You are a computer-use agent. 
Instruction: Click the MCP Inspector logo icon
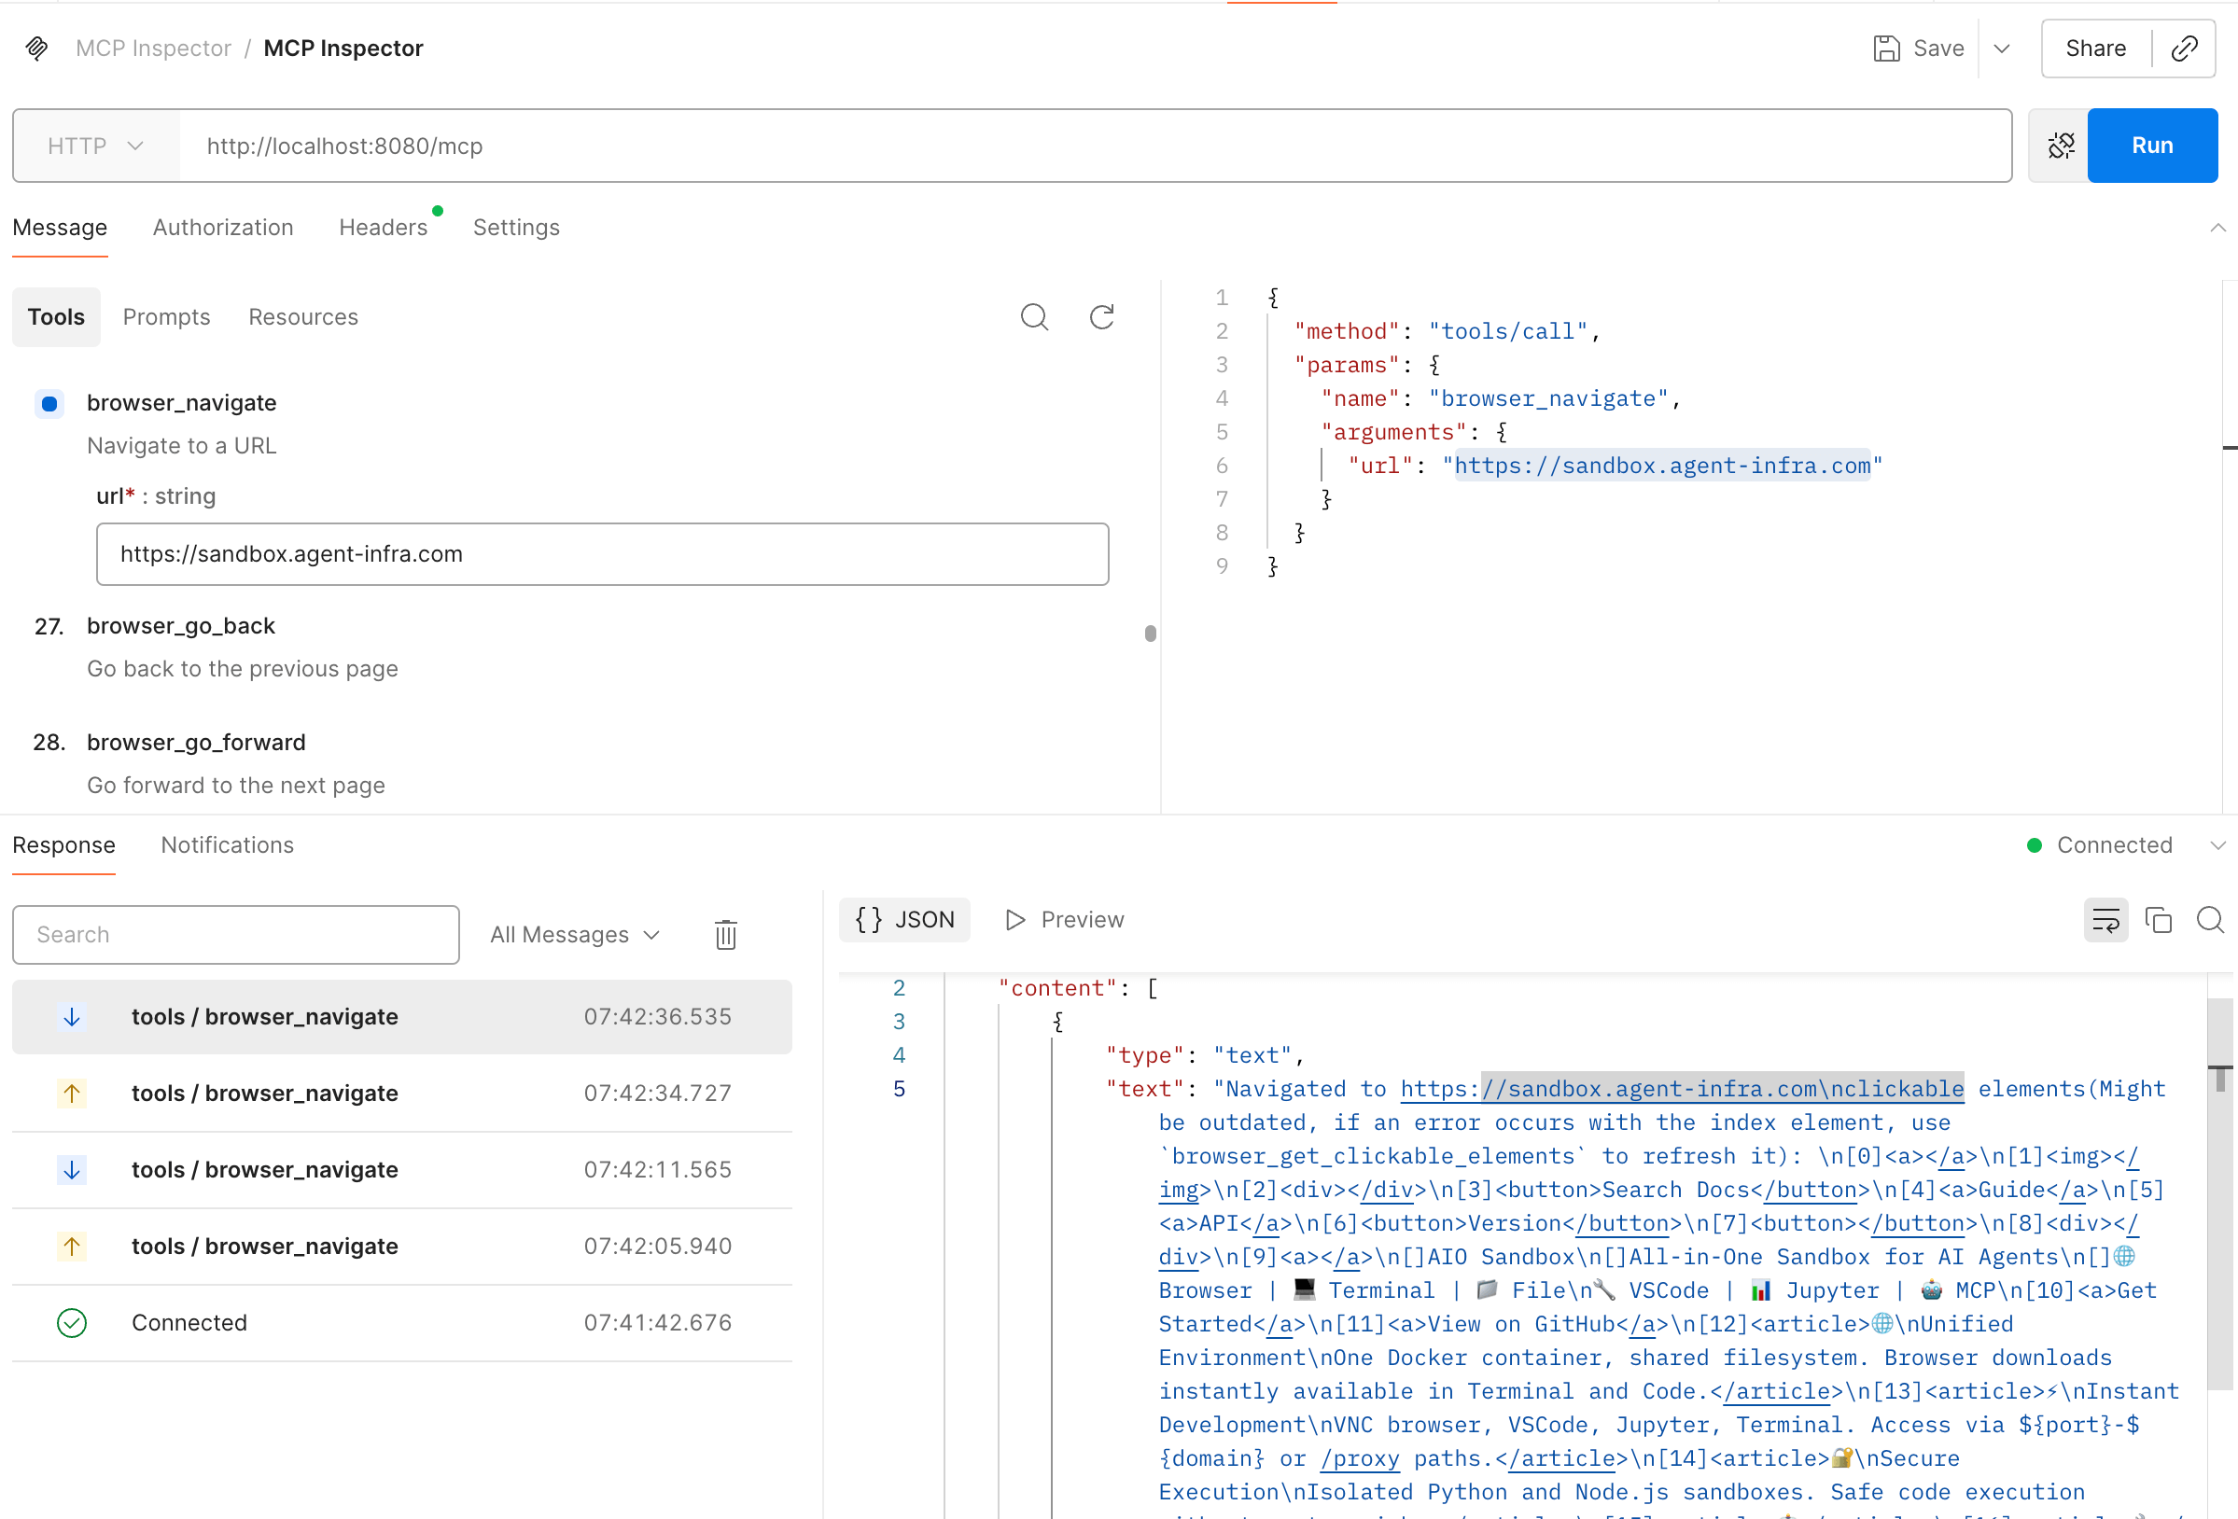(x=36, y=49)
